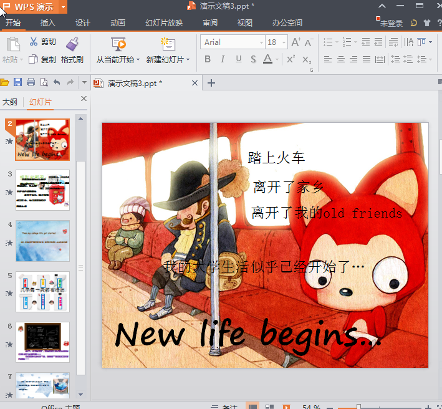442x409 pixels.
Task: Open the 视图 ribbon tab
Action: point(244,22)
